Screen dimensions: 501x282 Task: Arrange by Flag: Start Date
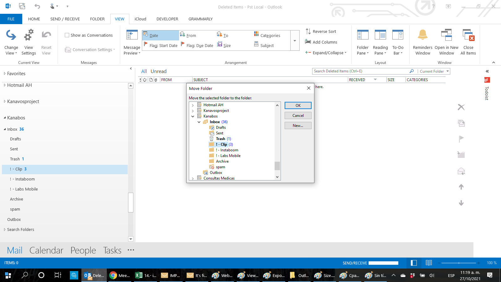click(161, 45)
